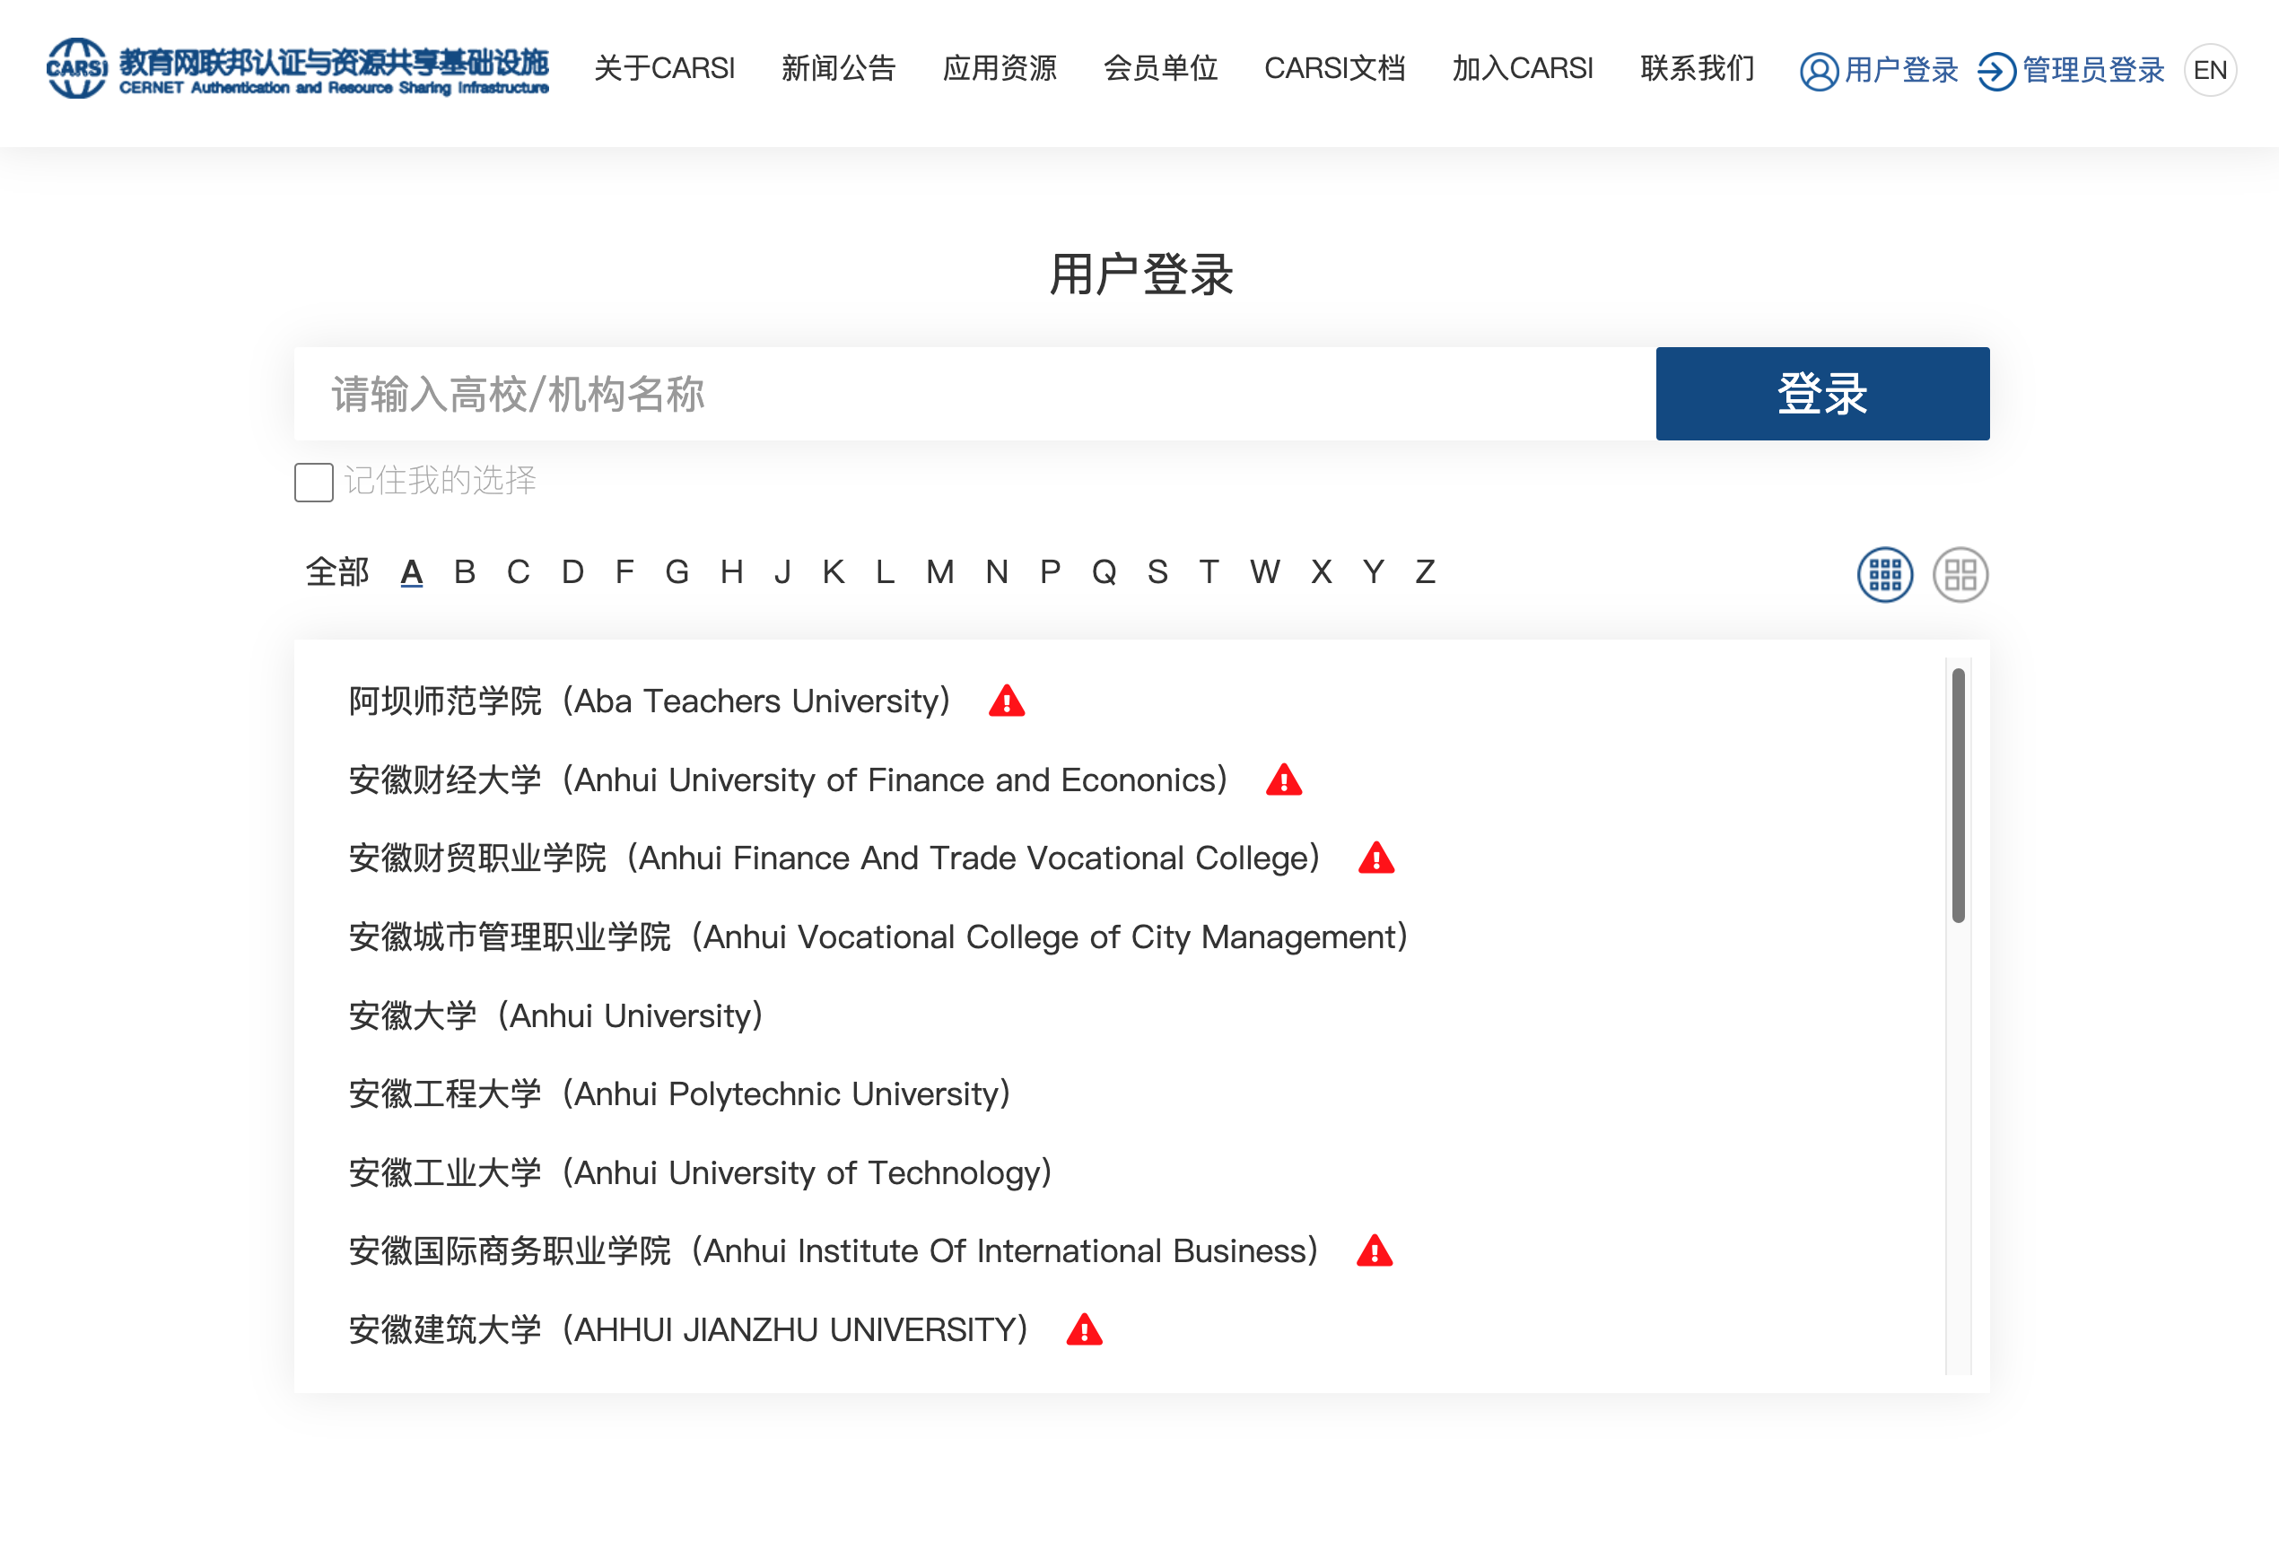
Task: Select letter filter A
Action: click(x=412, y=571)
